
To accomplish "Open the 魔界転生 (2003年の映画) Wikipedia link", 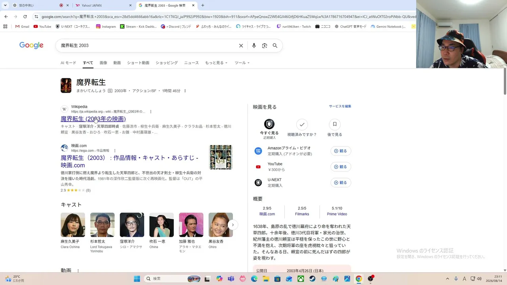I will (93, 119).
